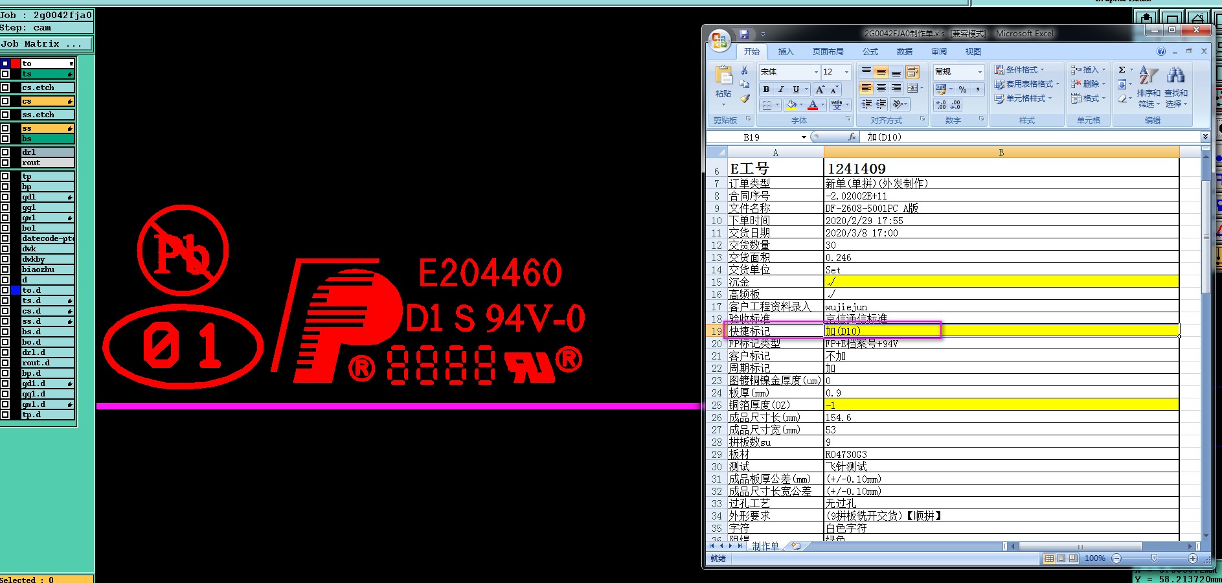The height and width of the screenshot is (583, 1222).
Task: Apply comma style number format
Action: (977, 89)
